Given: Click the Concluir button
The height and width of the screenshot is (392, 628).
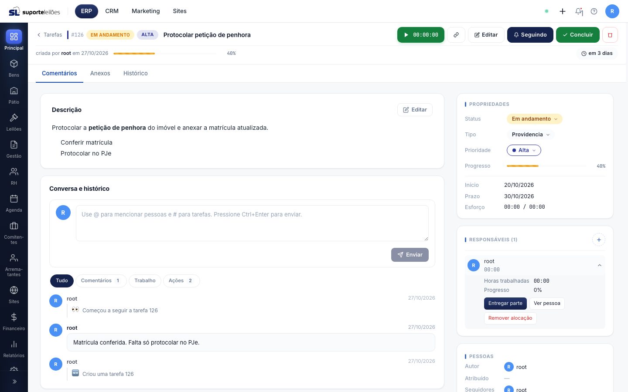Looking at the screenshot, I should click(578, 35).
